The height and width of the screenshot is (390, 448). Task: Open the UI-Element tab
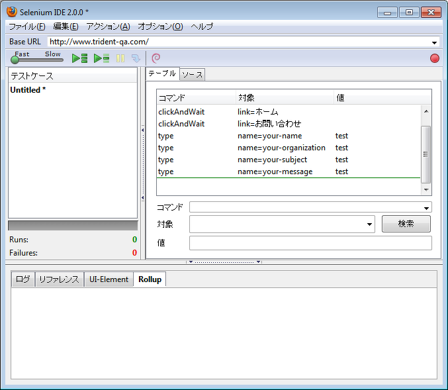tap(109, 279)
